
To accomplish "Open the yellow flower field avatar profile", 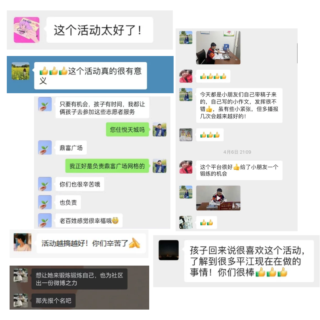I will coord(20,71).
